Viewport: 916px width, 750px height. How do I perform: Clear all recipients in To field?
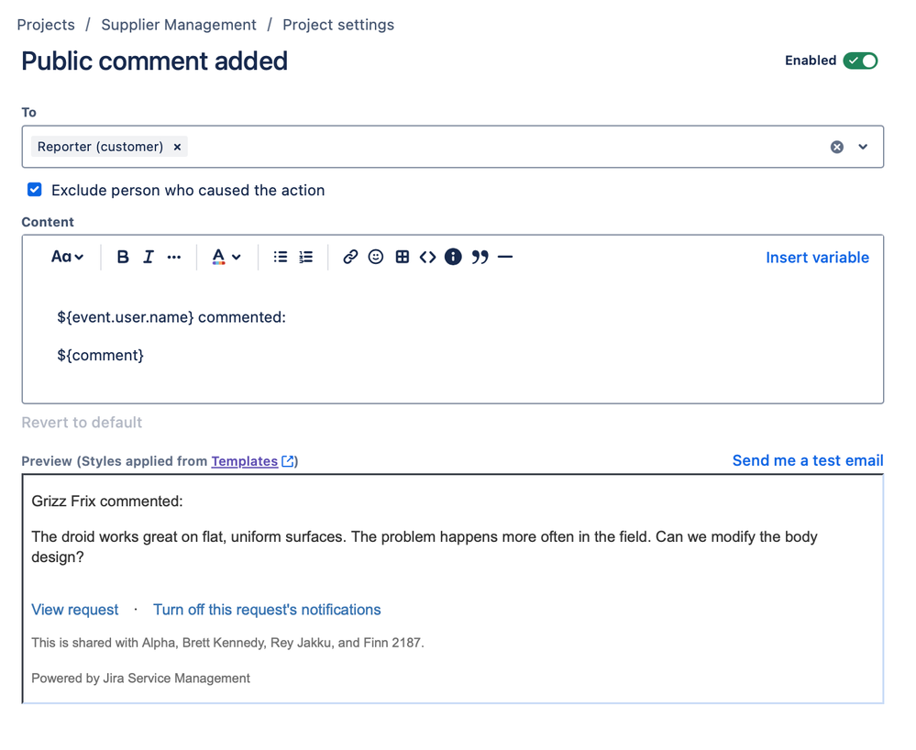[837, 147]
